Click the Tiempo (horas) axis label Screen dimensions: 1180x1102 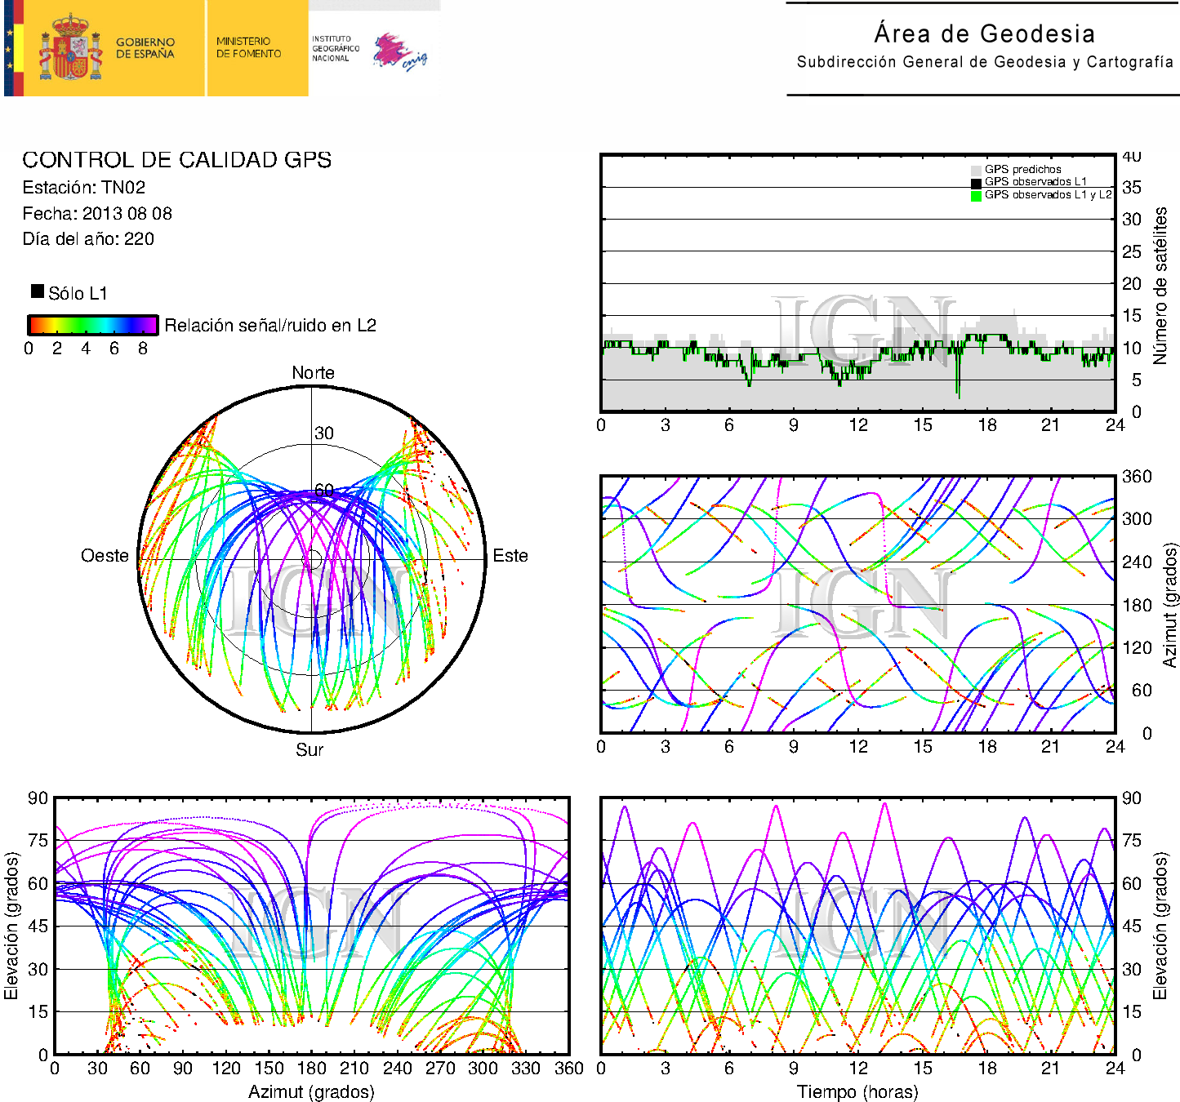point(857,1092)
